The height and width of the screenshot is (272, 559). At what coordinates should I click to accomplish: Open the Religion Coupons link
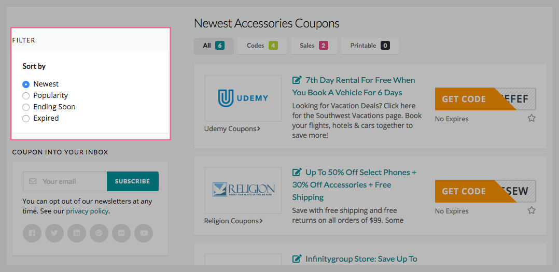pos(233,221)
